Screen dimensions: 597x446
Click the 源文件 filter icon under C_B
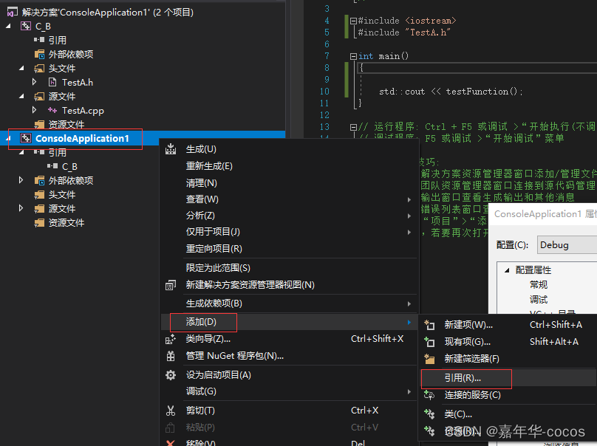tap(39, 97)
